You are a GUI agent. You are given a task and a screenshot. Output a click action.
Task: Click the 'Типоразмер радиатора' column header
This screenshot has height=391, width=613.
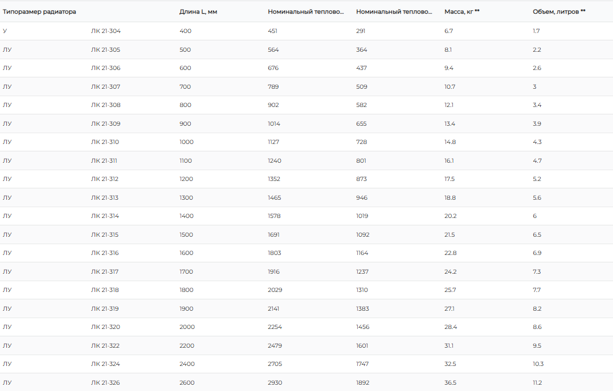pos(39,11)
